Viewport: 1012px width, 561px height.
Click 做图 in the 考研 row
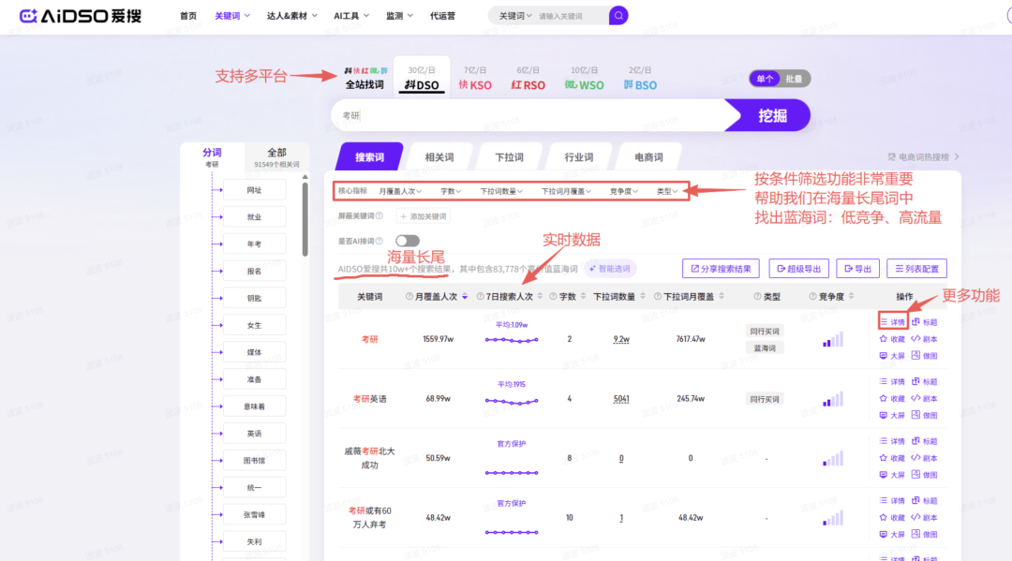[x=924, y=355]
